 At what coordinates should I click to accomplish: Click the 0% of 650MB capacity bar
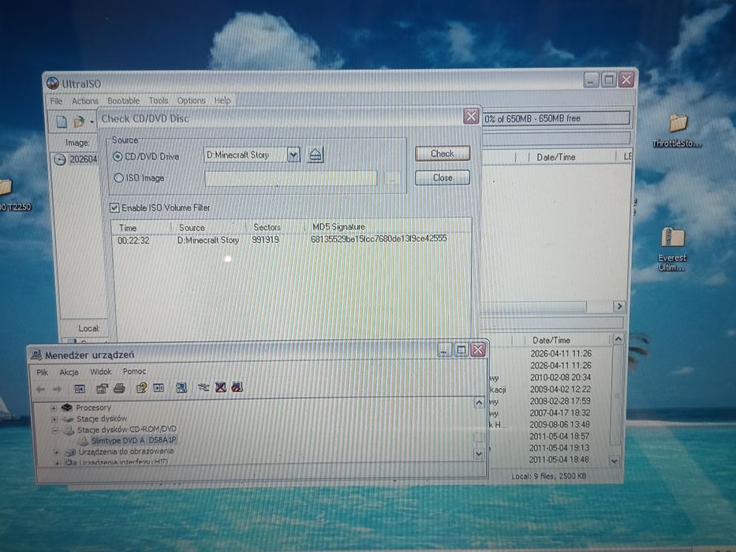tap(556, 118)
